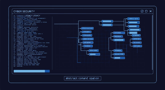This screenshot has width=165, height=90.
Task: Click the "CYBER SECURITY" window title
Action: pos(24,11)
